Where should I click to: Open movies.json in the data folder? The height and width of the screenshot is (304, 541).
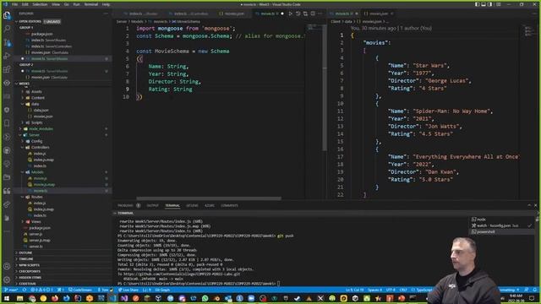(x=43, y=117)
